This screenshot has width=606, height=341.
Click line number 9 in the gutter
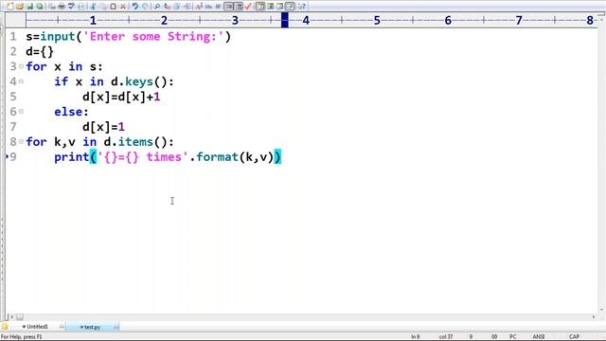click(13, 157)
